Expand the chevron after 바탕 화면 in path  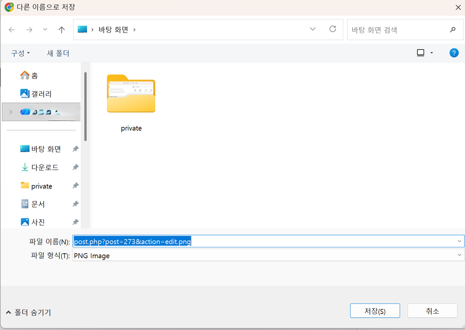[x=134, y=30]
